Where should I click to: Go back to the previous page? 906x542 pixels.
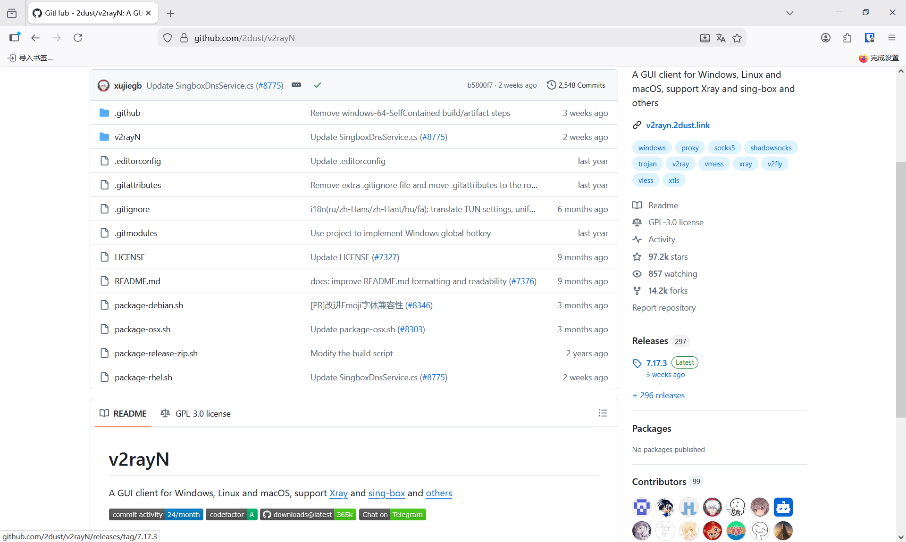(35, 38)
